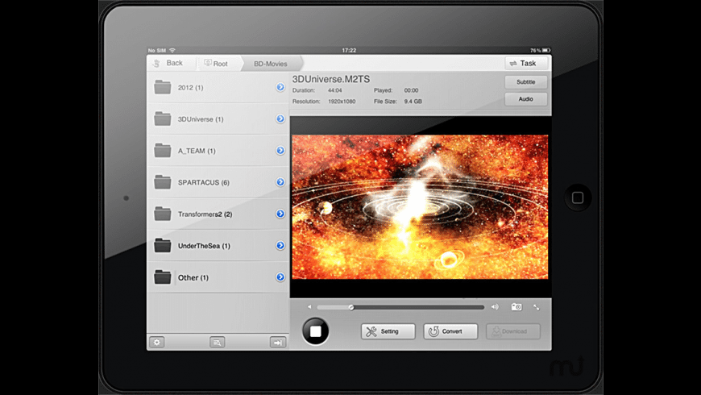Click the A_TEAM folder icon
This screenshot has height=395, width=701.
[162, 150]
